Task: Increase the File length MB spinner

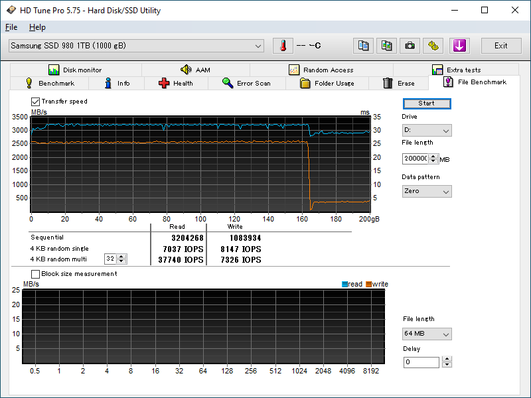Action: point(433,156)
